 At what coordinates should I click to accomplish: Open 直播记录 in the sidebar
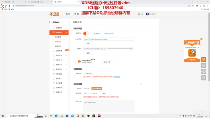click(58, 46)
